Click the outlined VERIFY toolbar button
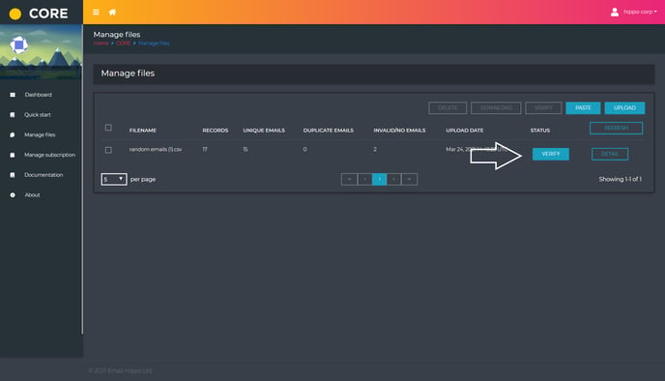665x381 pixels. 543,107
